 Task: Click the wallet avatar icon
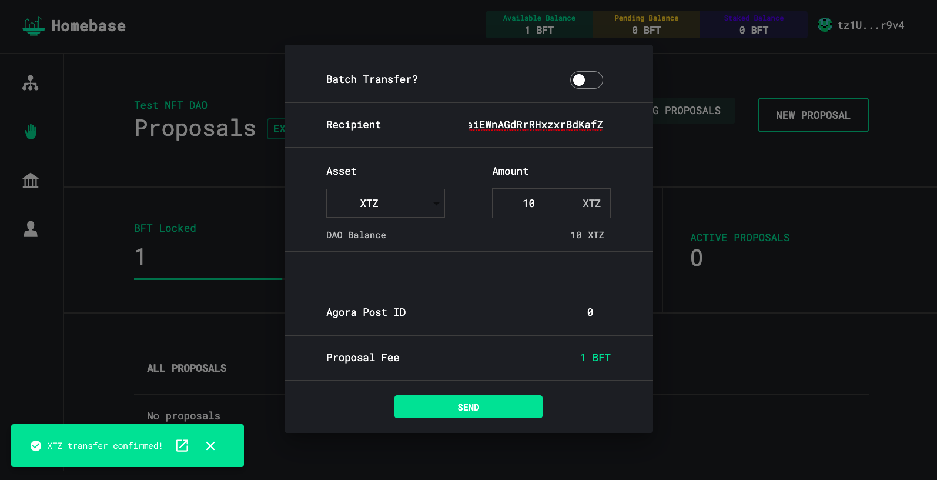click(825, 25)
